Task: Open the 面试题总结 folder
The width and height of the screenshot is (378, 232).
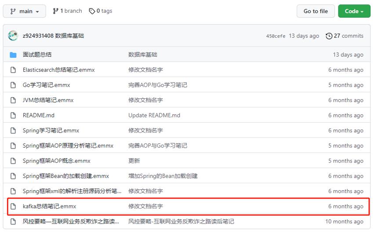Action: [37, 54]
